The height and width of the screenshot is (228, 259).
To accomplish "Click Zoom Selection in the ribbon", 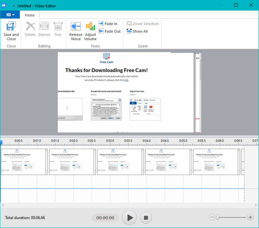I will tap(142, 24).
